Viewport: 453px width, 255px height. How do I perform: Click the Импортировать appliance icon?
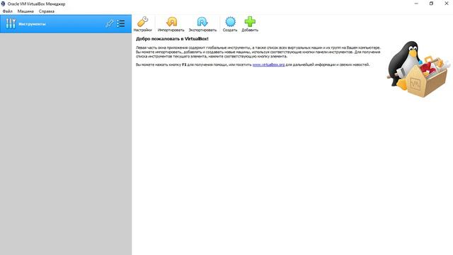[171, 23]
